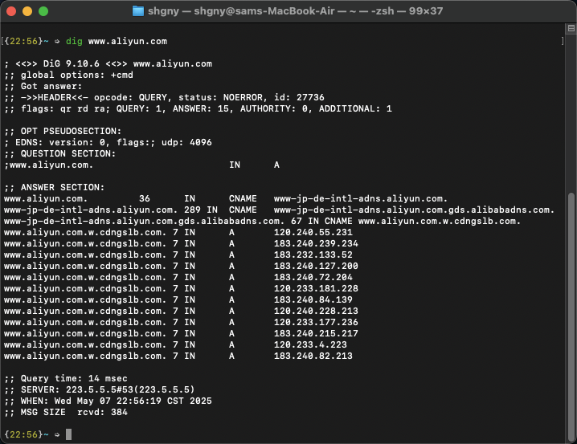Click 'ANSWER: 15' in flags line
The width and height of the screenshot is (577, 444).
[x=201, y=109]
